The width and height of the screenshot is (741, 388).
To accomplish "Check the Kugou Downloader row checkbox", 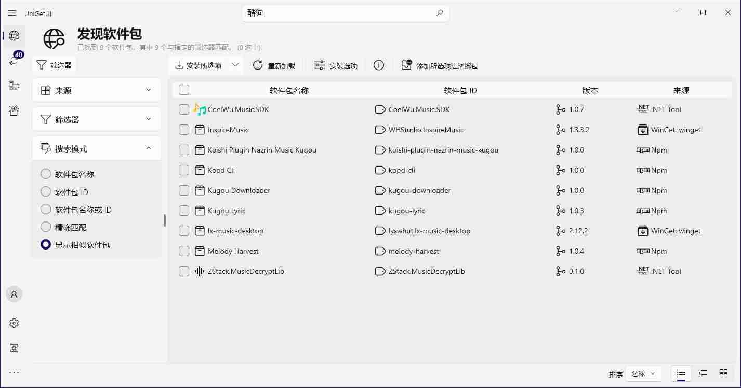I will (x=184, y=190).
